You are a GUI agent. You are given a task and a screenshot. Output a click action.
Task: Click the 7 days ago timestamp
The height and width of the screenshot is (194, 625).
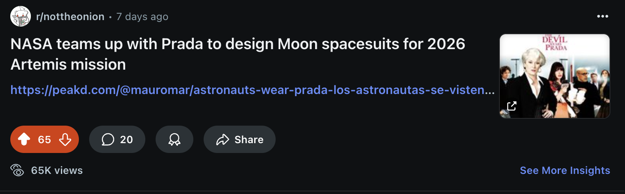(x=142, y=17)
